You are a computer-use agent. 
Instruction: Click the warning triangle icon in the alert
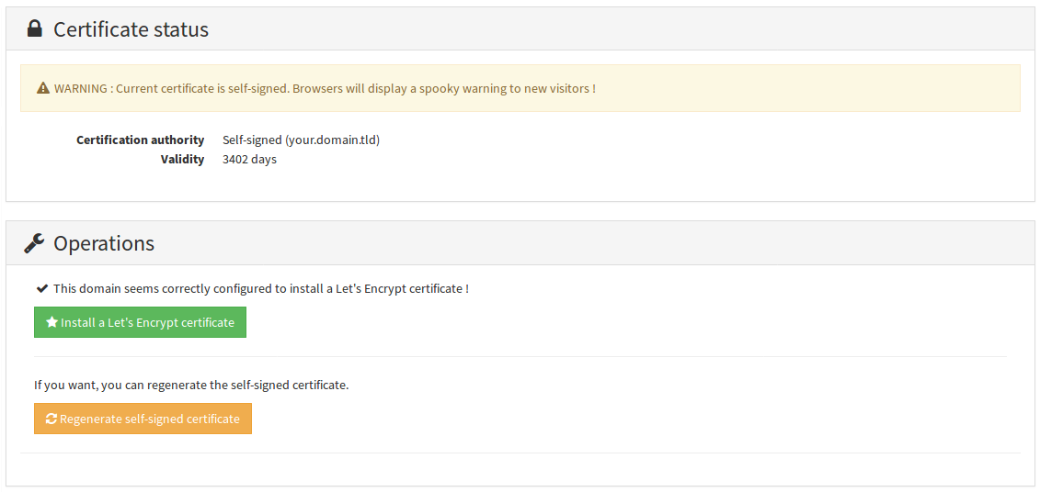(x=43, y=89)
